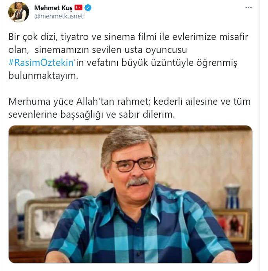This screenshot has width=268, height=271.
Task: Click Mehmet Kuş profile avatar
Action: [x=19, y=12]
